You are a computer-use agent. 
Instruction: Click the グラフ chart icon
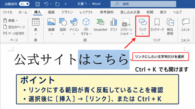tap(114, 22)
